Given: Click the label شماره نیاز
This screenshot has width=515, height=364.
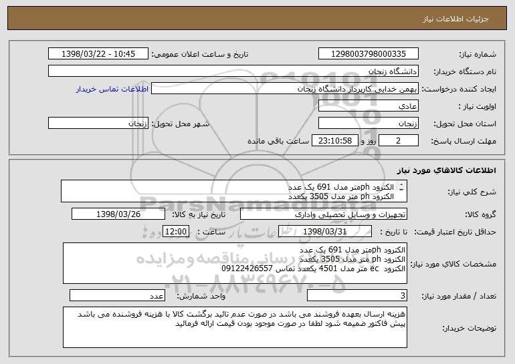Looking at the screenshot, I should pos(477,55).
